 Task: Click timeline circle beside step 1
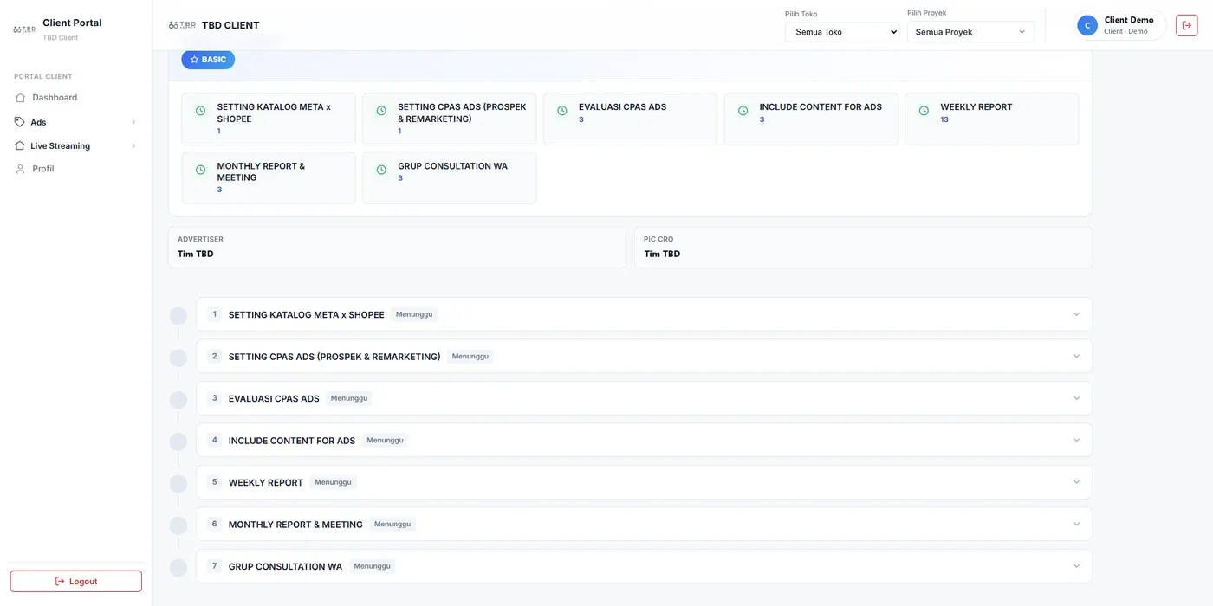point(178,316)
